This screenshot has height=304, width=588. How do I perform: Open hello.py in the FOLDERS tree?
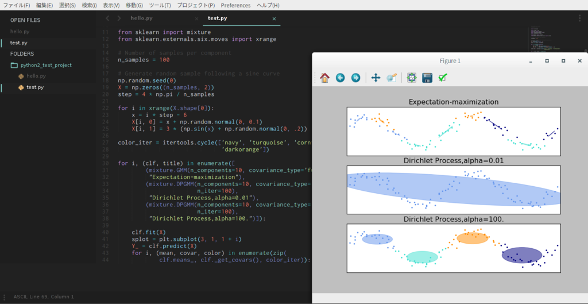(36, 76)
